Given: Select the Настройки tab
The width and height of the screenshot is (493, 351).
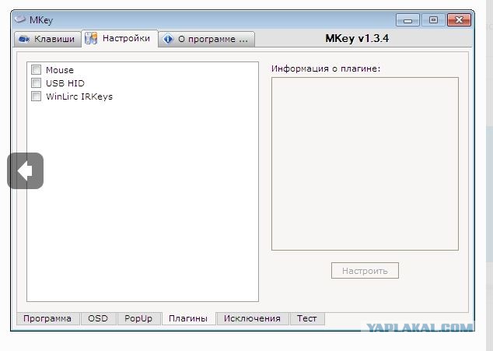Looking at the screenshot, I should pyautogui.click(x=120, y=38).
